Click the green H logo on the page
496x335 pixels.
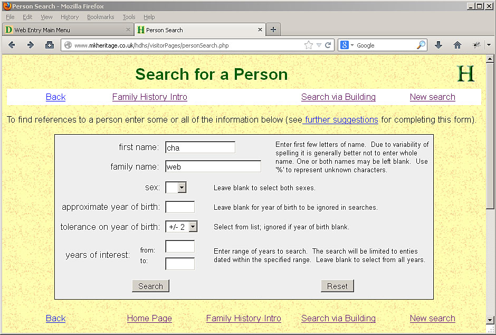pos(465,74)
